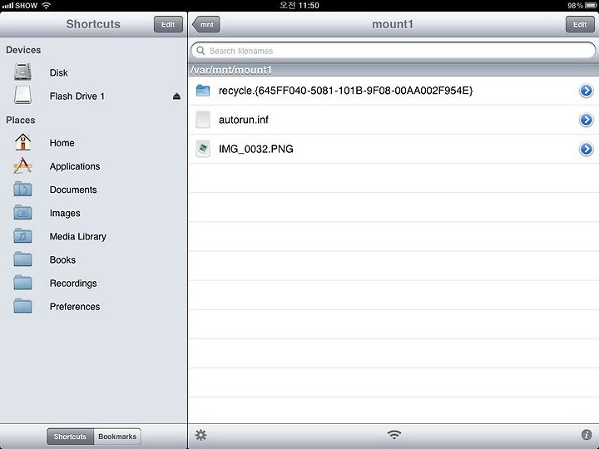Image resolution: width=599 pixels, height=449 pixels.
Task: Click the search magnifier icon
Action: pyautogui.click(x=200, y=51)
